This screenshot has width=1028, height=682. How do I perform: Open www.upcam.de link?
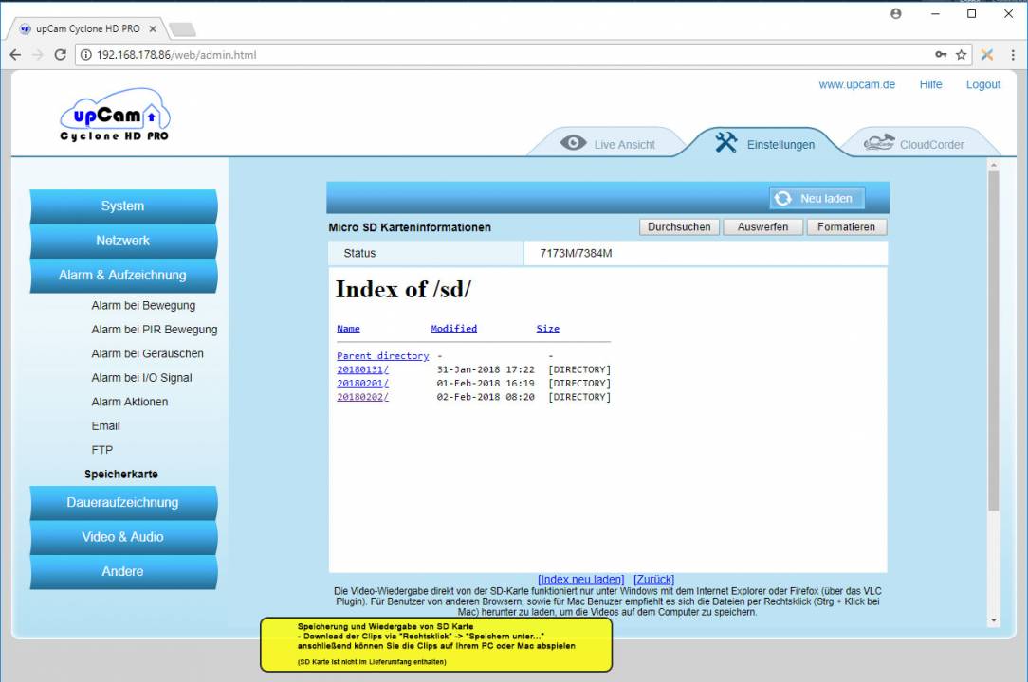click(x=857, y=84)
